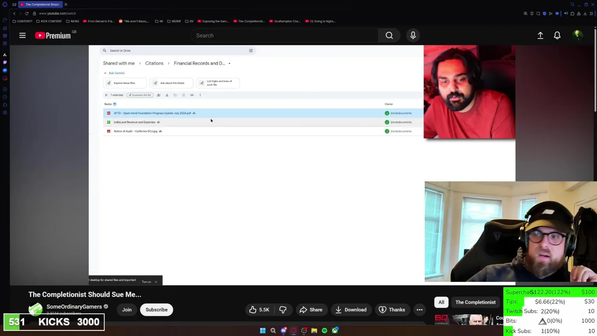
Task: Expand the Financial Records folder dropdown
Action: tap(229, 63)
